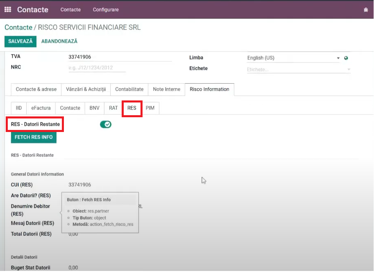The height and width of the screenshot is (273, 374).
Task: Open the Note Interne tab
Action: (166, 89)
